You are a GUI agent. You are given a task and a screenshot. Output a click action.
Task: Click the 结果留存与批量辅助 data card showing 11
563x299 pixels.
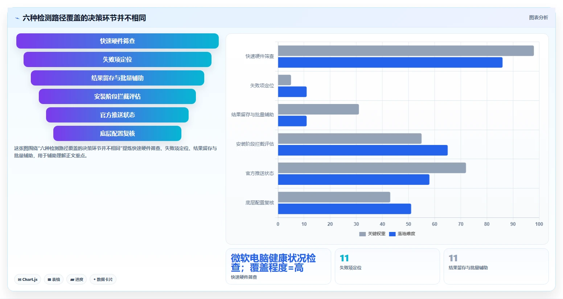tap(496, 266)
